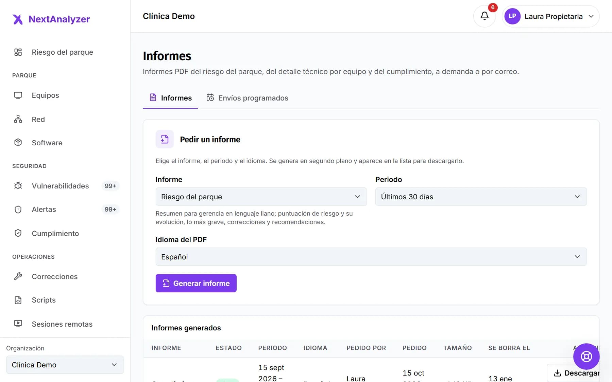Click the TAMAÑO column header
This screenshot has height=382, width=612.
(x=457, y=348)
